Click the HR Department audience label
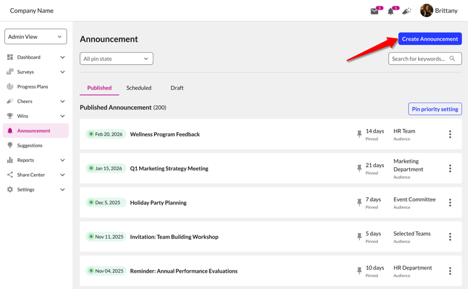The width and height of the screenshot is (468, 289). click(412, 268)
